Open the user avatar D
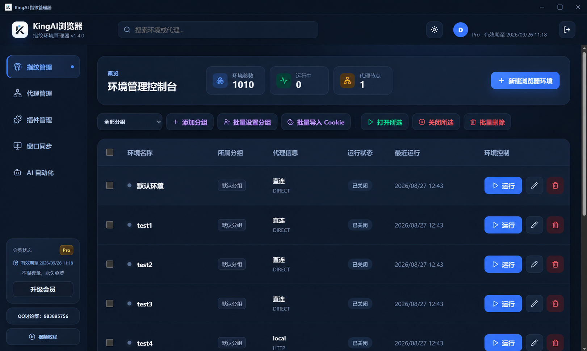The image size is (587, 351). tap(460, 30)
